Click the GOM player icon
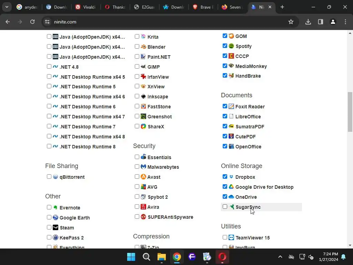 tap(231, 36)
